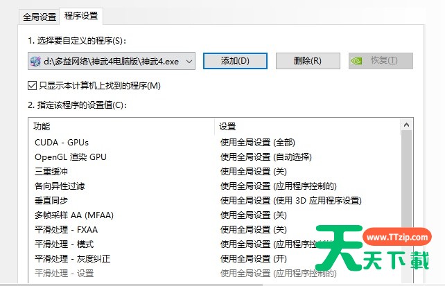The width and height of the screenshot is (445, 286).
Task: Click the scroll up arrow of settings list
Action: tap(406, 125)
